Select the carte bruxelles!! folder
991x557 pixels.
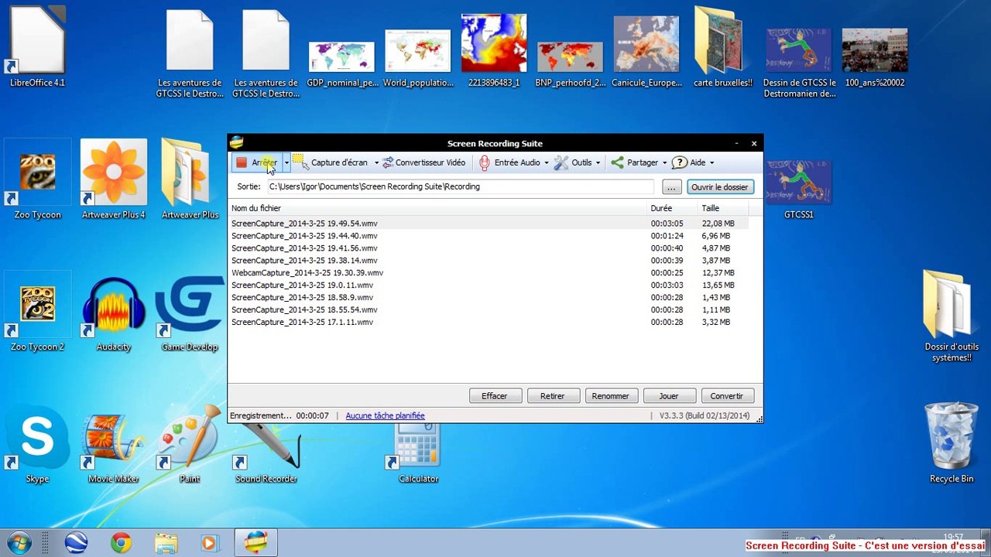pos(723,48)
